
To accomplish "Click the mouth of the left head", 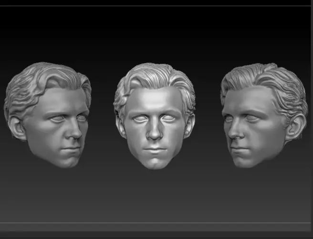I will coord(70,149).
